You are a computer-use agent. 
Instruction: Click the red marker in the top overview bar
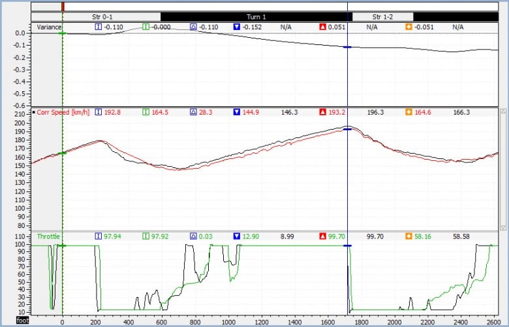(63, 7)
